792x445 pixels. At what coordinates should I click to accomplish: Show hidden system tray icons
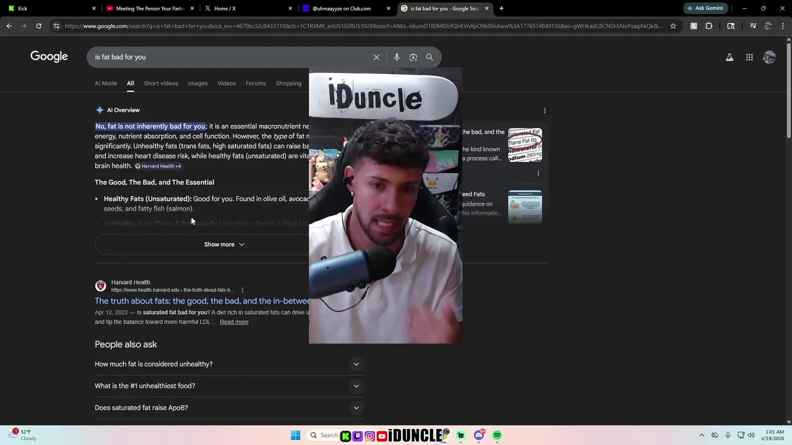(701, 435)
